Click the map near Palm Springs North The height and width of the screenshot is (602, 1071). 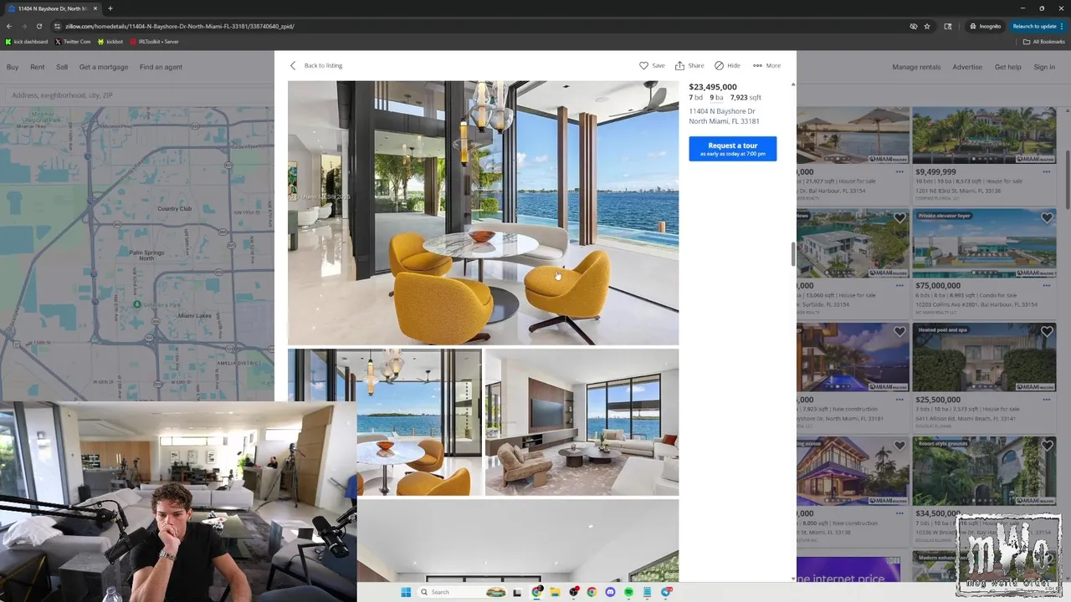tap(146, 255)
